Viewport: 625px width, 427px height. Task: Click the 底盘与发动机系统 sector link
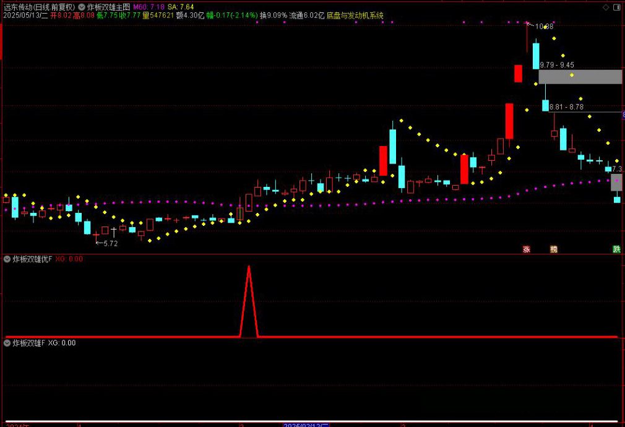[x=355, y=15]
